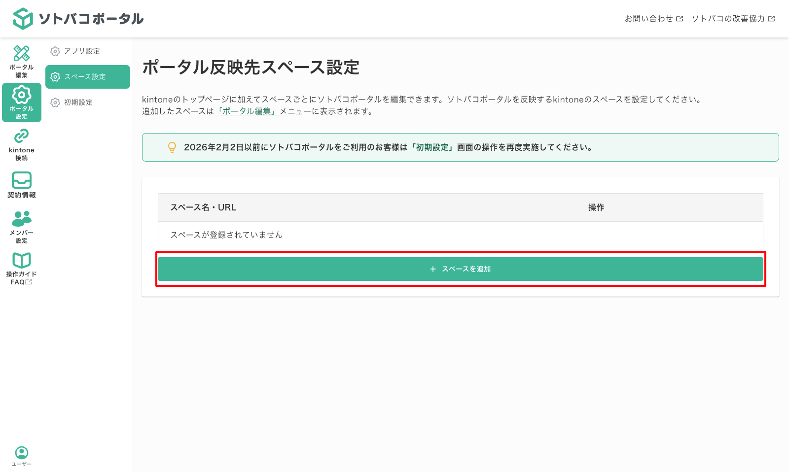Click the 操作ガイドFAQ book icon
789x472 pixels.
point(21,260)
